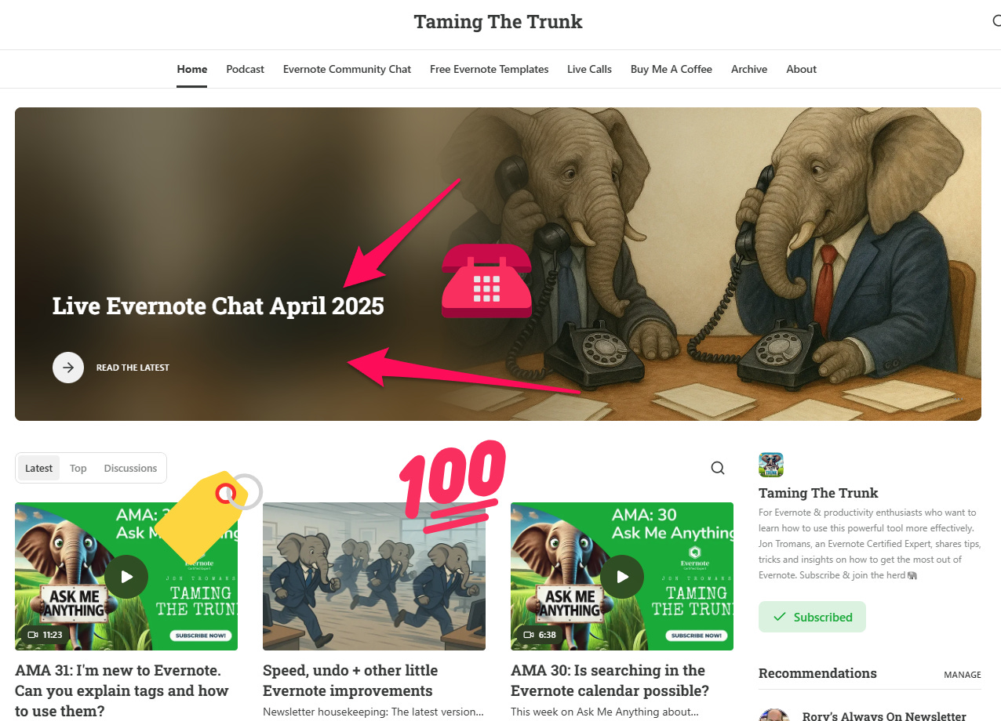Select the Latest posts tab
1001x721 pixels.
(38, 468)
